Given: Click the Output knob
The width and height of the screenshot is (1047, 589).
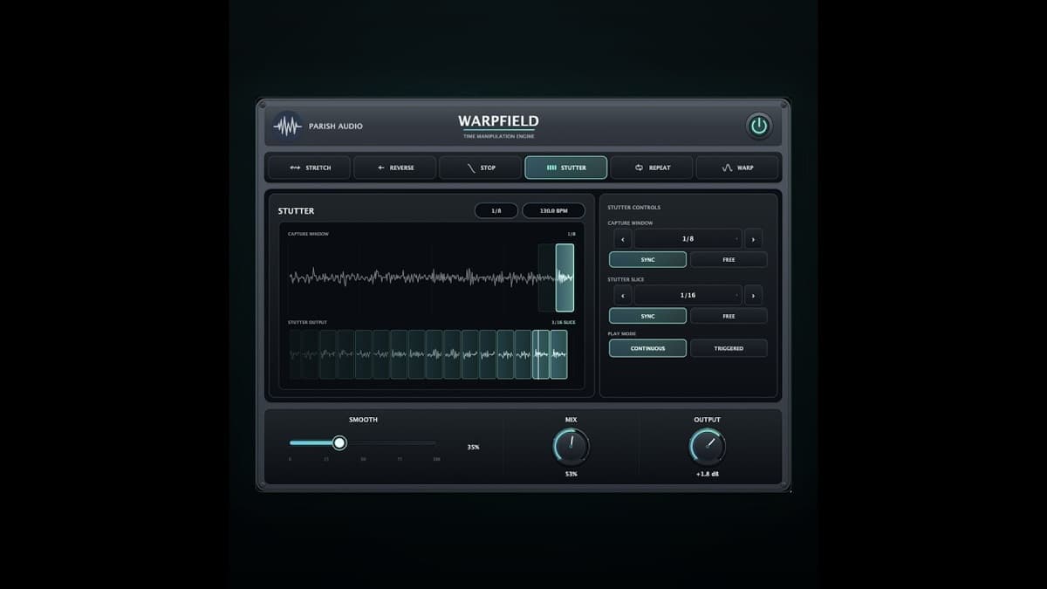Looking at the screenshot, I should coord(707,447).
